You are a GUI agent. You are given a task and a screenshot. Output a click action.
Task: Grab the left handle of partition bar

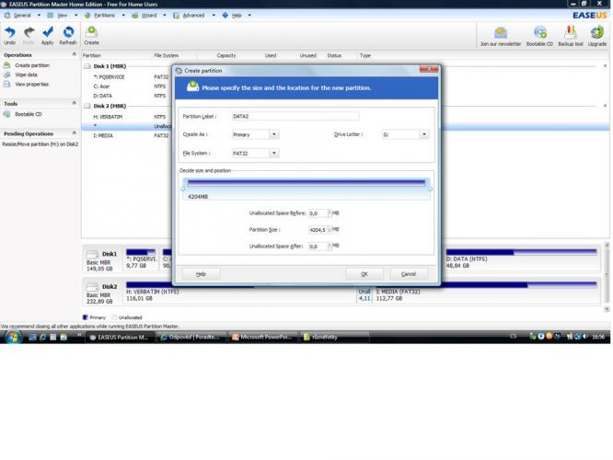[x=183, y=189]
